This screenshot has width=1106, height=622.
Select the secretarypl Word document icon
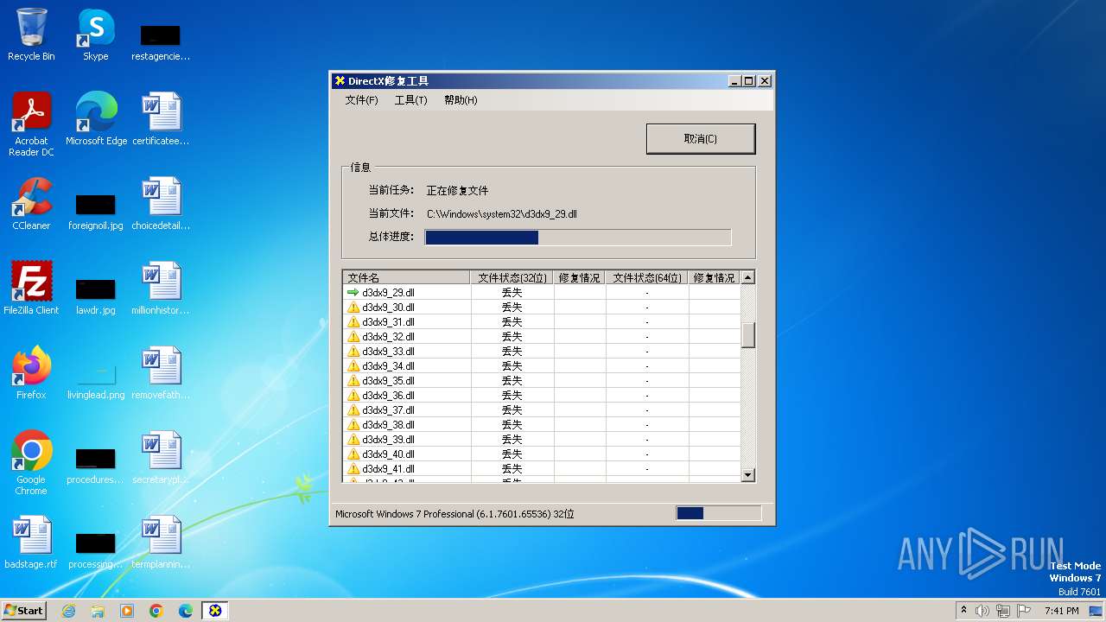(x=161, y=458)
